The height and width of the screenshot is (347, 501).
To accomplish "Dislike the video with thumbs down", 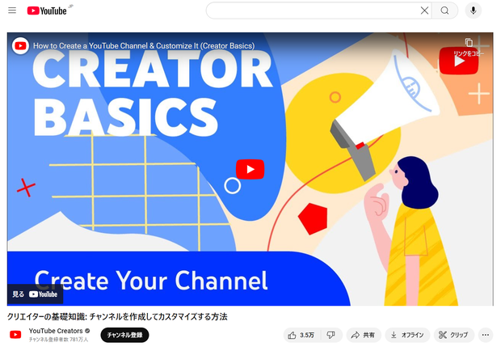I will pos(331,335).
